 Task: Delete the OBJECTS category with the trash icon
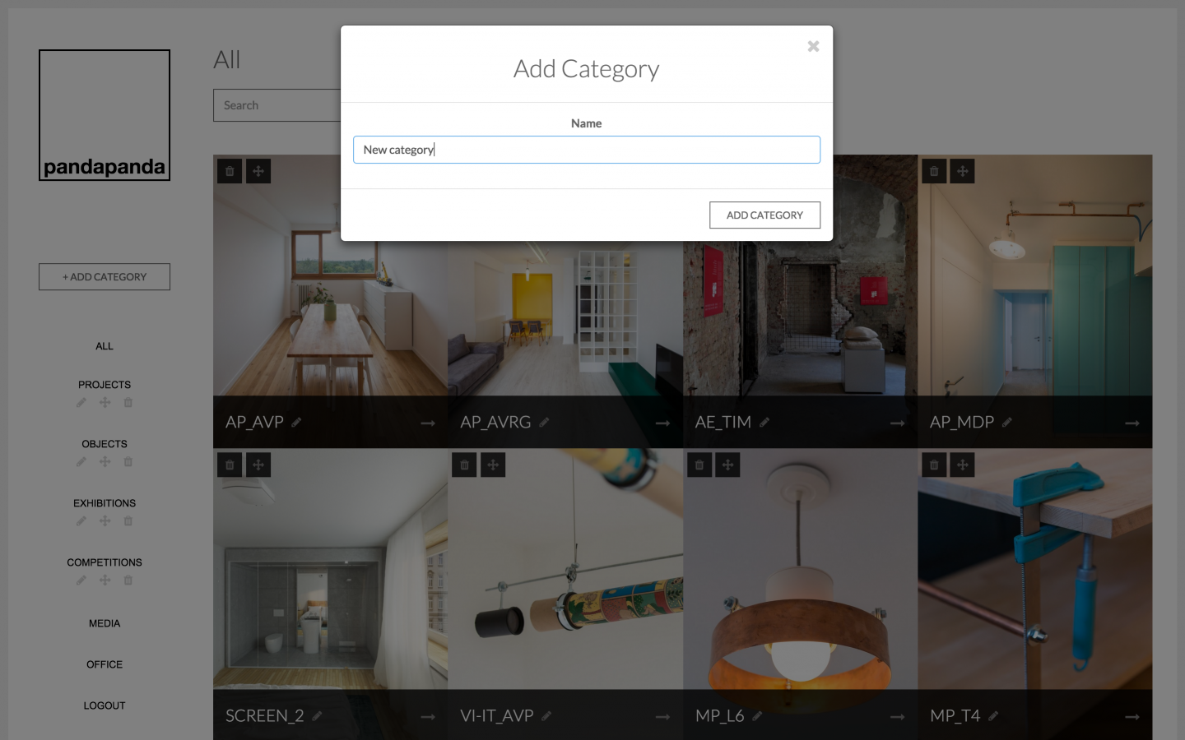coord(128,462)
